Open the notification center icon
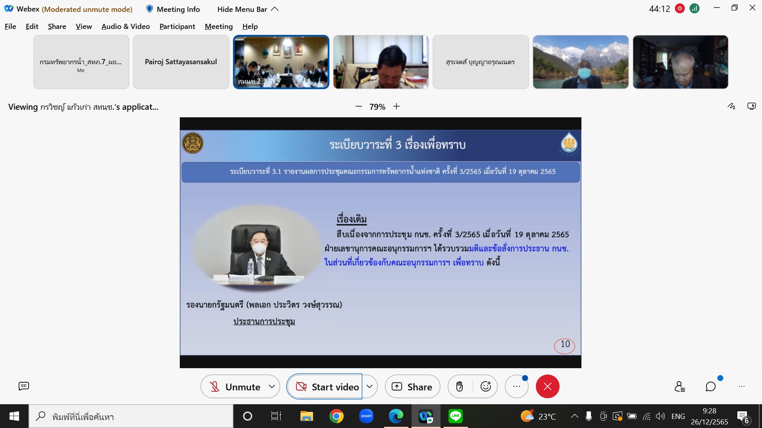This screenshot has width=762, height=428. (743, 417)
